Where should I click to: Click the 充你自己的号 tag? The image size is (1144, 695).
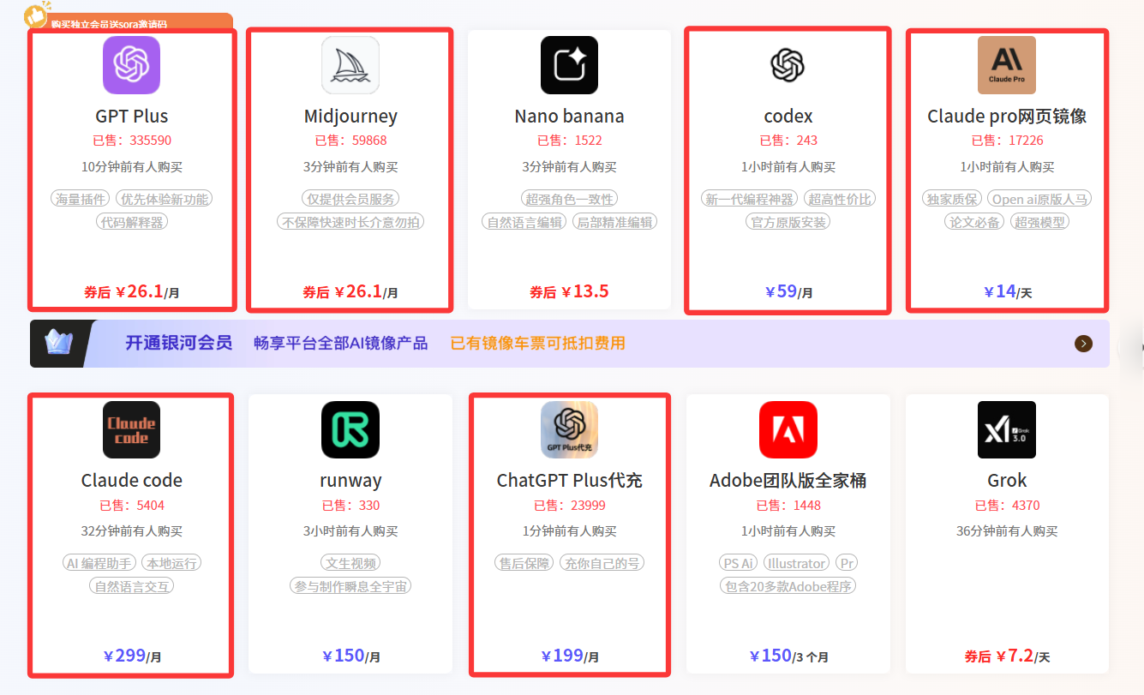point(602,563)
